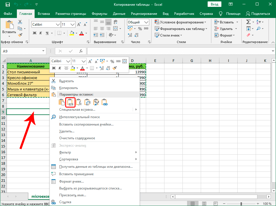Click the ribbon yellow fill color button
This screenshot has height=206, width=276.
(72, 33)
